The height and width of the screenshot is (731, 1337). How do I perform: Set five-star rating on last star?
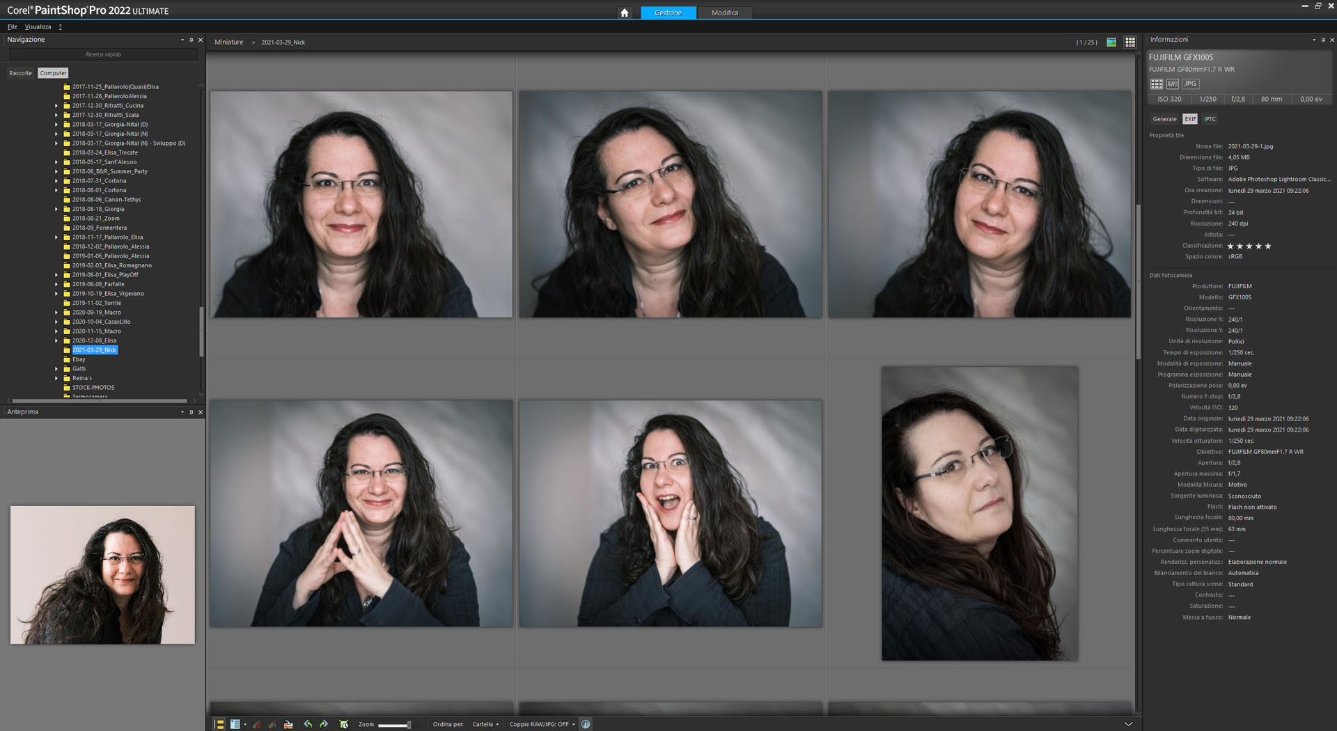[1268, 246]
